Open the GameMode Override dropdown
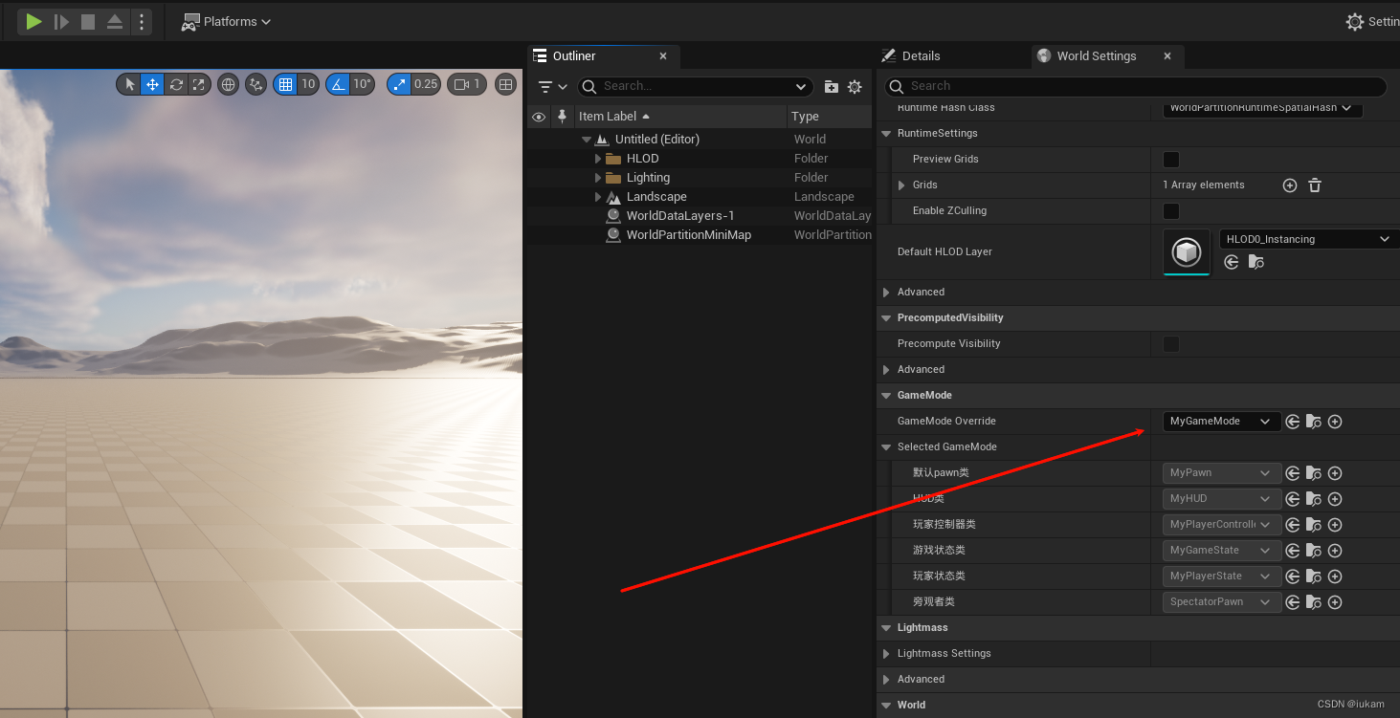This screenshot has width=1400, height=718. tap(1221, 422)
